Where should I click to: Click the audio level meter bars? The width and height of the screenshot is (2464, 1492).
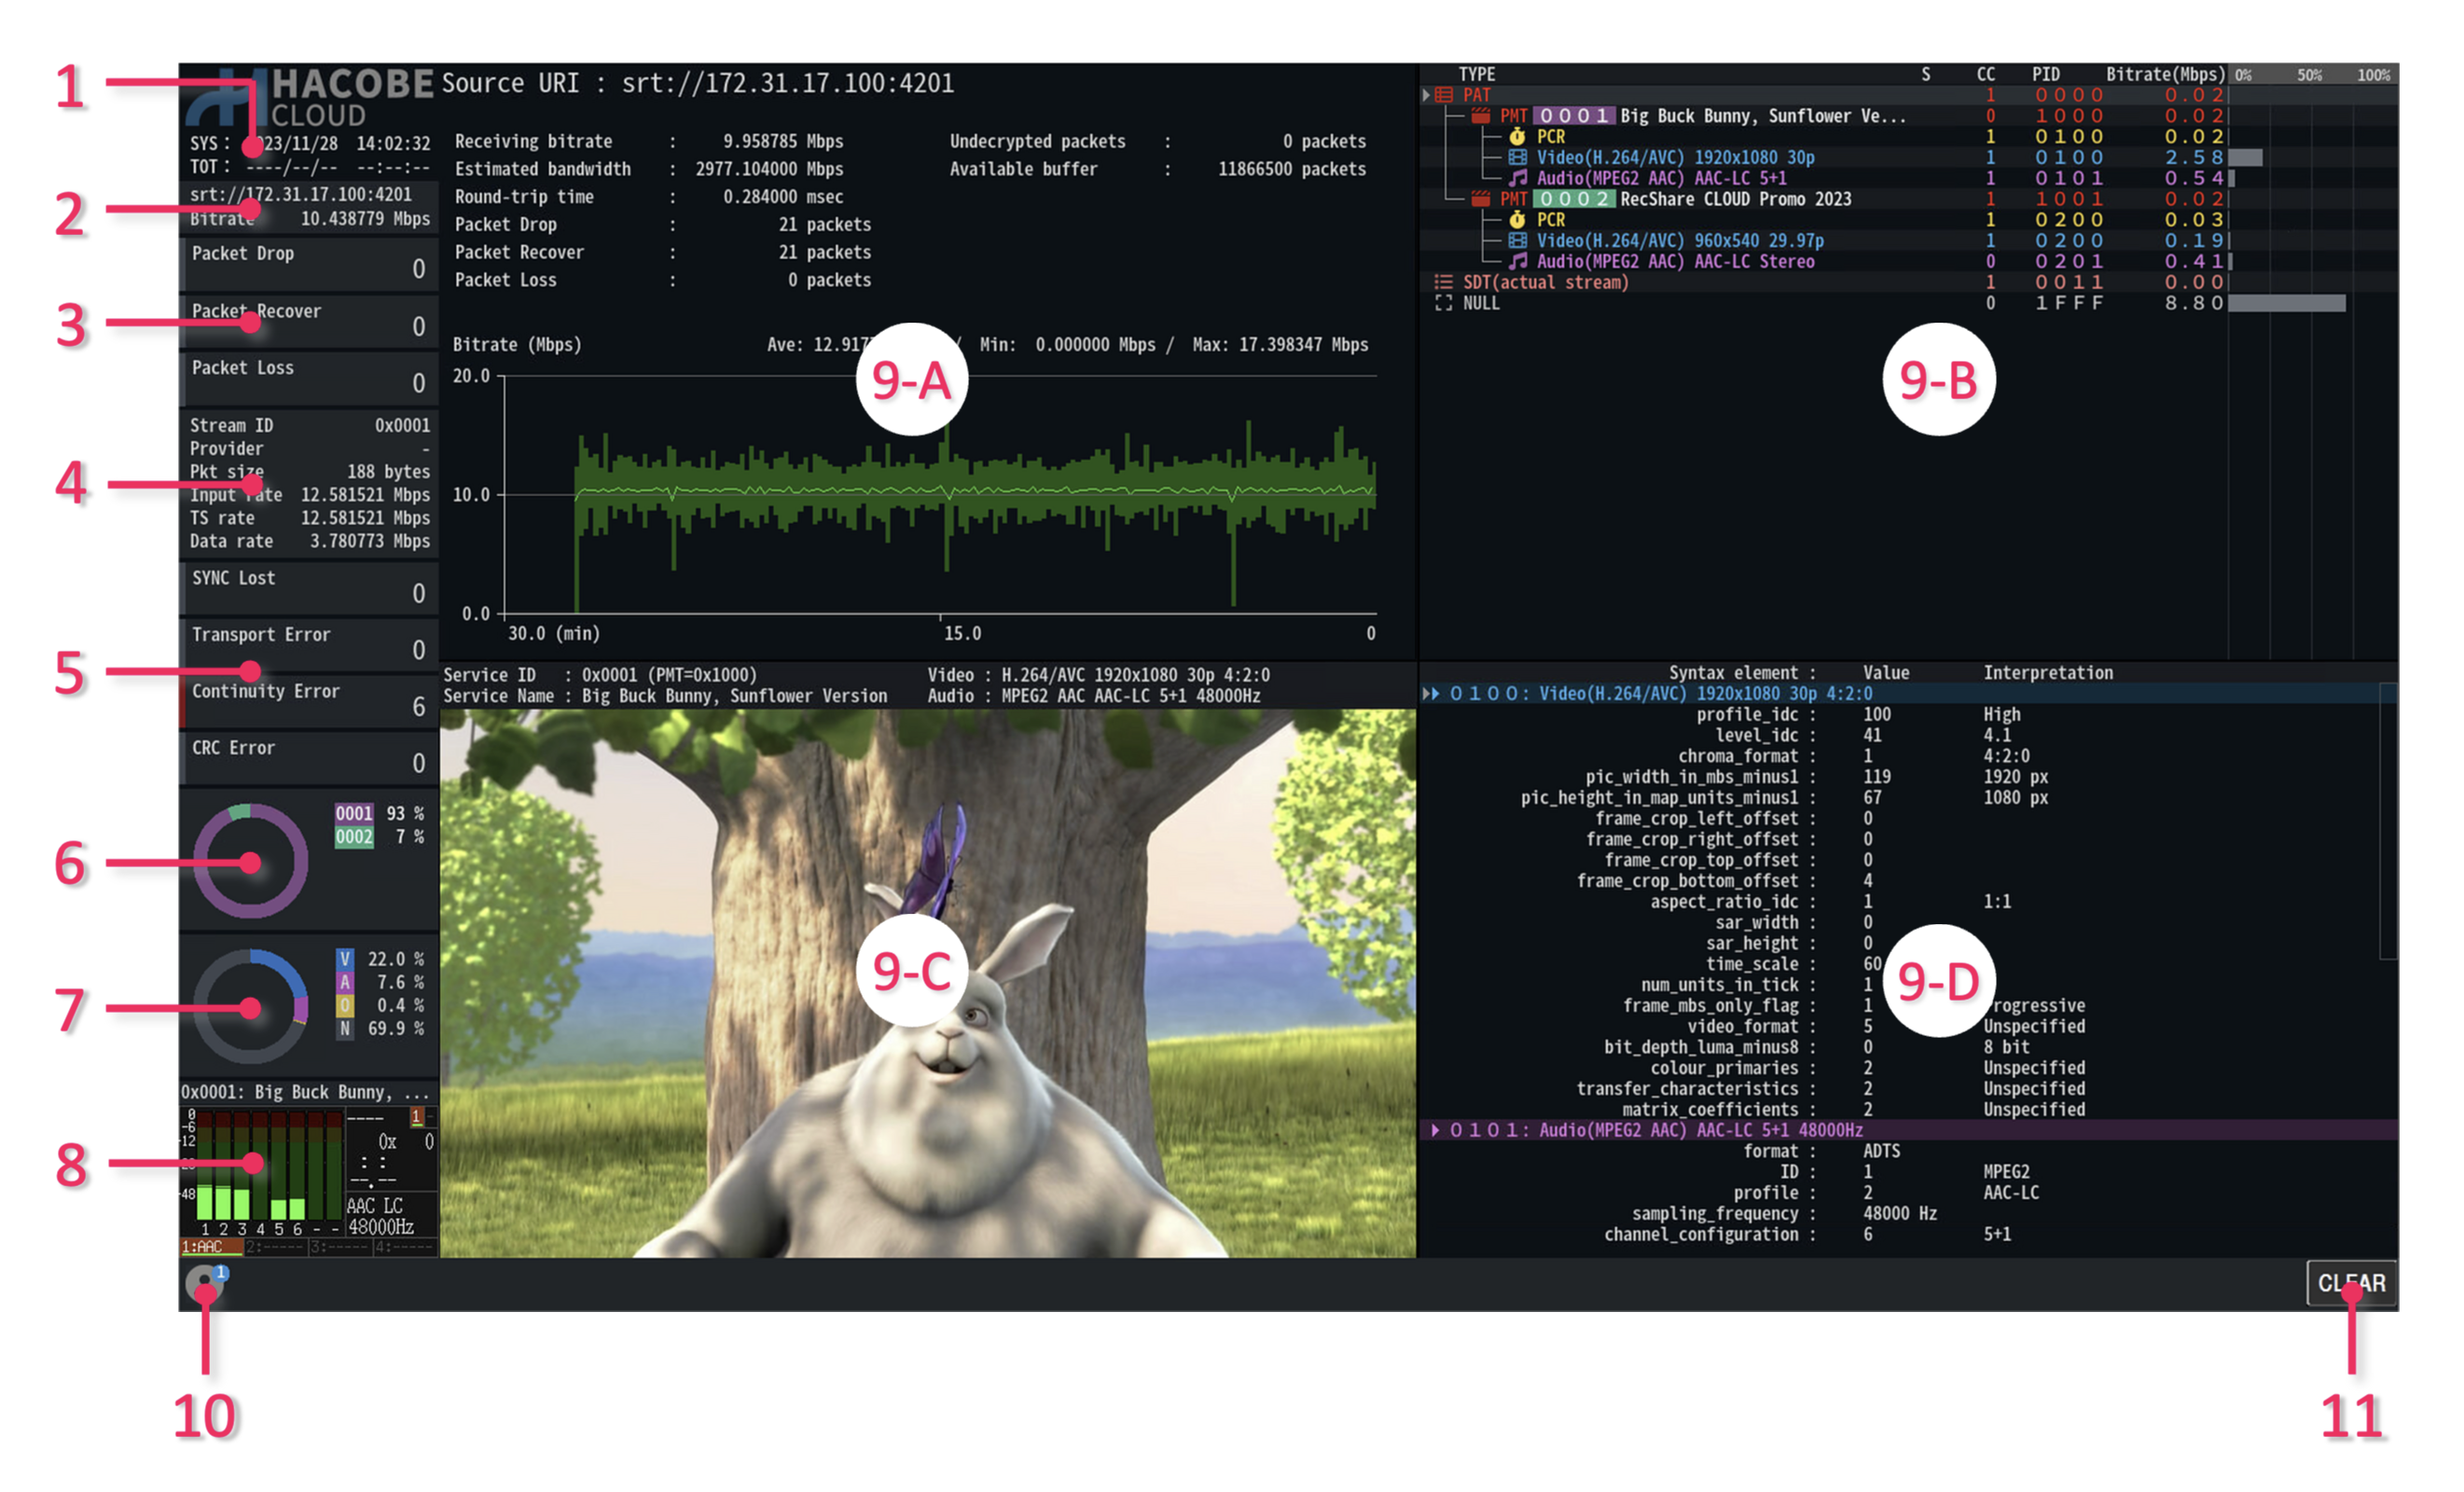[269, 1165]
